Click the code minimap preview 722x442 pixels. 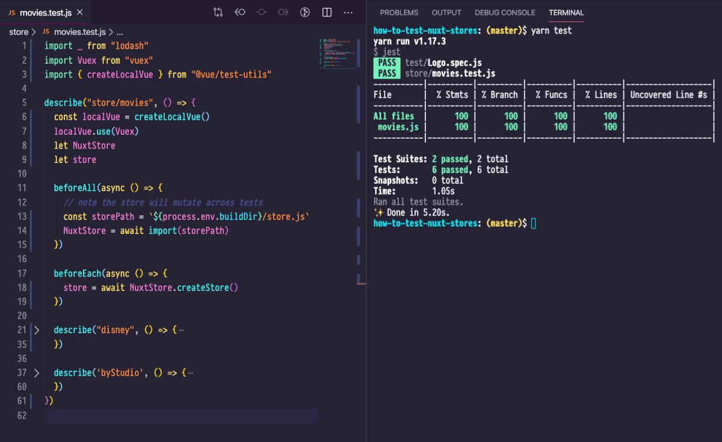pos(337,54)
